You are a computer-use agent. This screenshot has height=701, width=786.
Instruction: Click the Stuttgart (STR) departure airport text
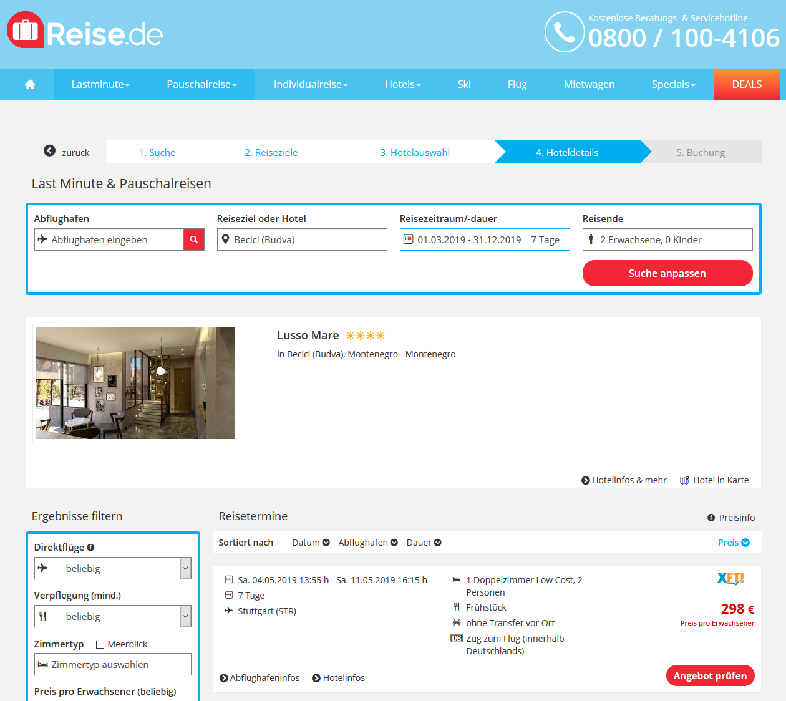(267, 611)
